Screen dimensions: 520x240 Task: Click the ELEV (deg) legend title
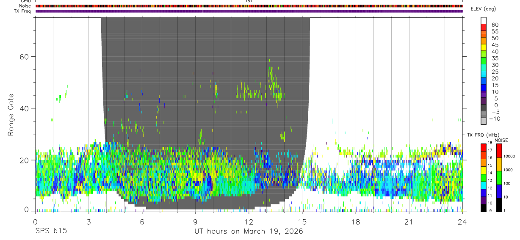[483, 9]
